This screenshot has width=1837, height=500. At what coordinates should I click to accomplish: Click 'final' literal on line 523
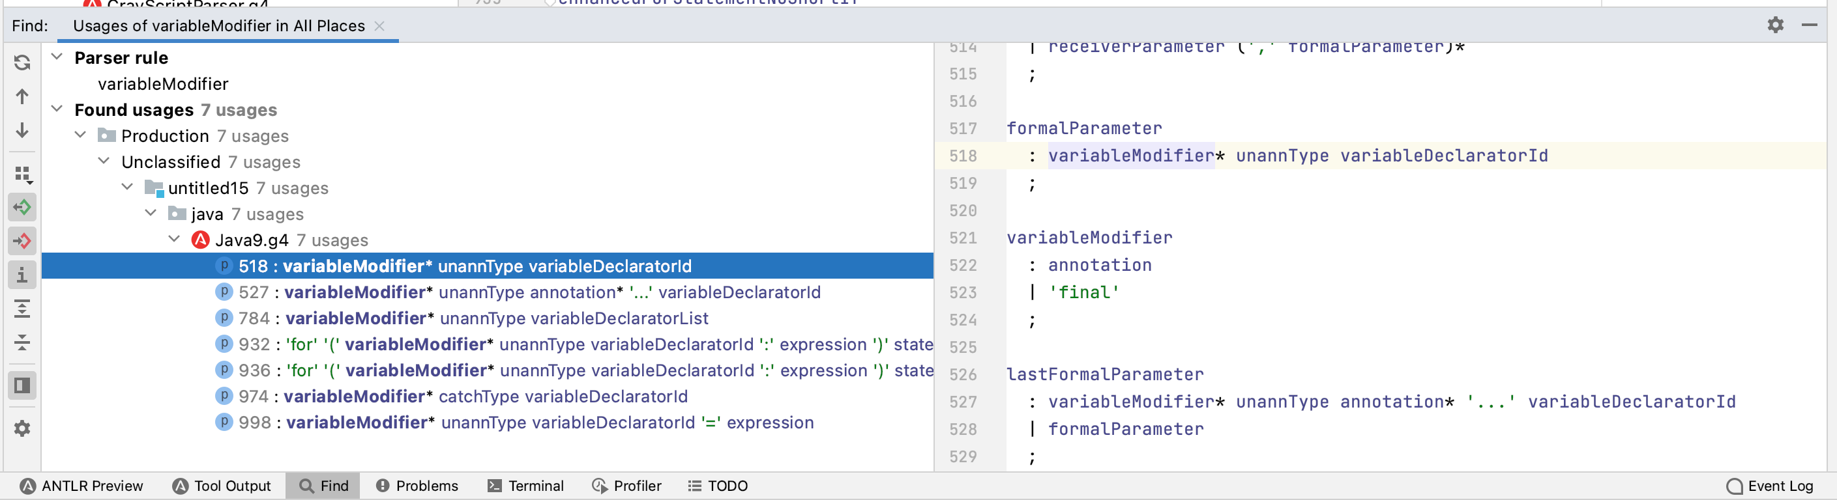pyautogui.click(x=1084, y=293)
